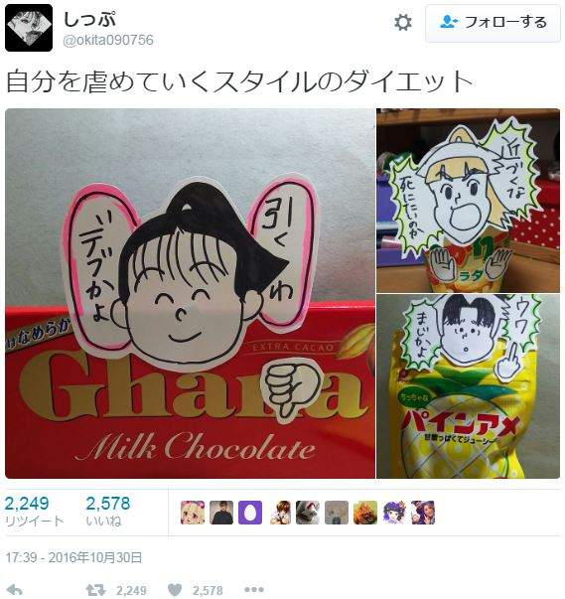Open しっぷ's profile avatar

coord(29,28)
